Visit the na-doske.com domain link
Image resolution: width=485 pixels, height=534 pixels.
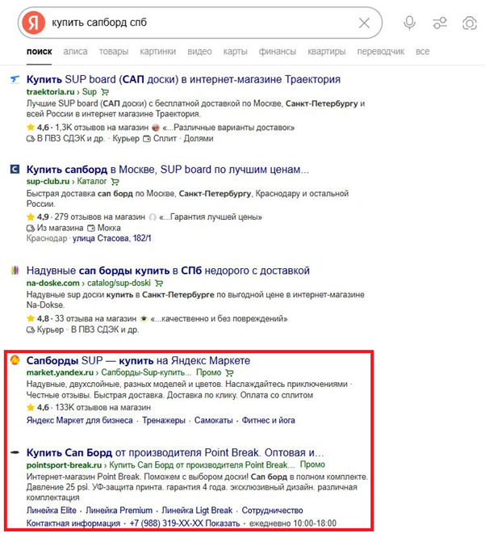pos(52,283)
